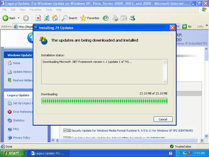Click the Statistics icon in sidebar

point(10,120)
